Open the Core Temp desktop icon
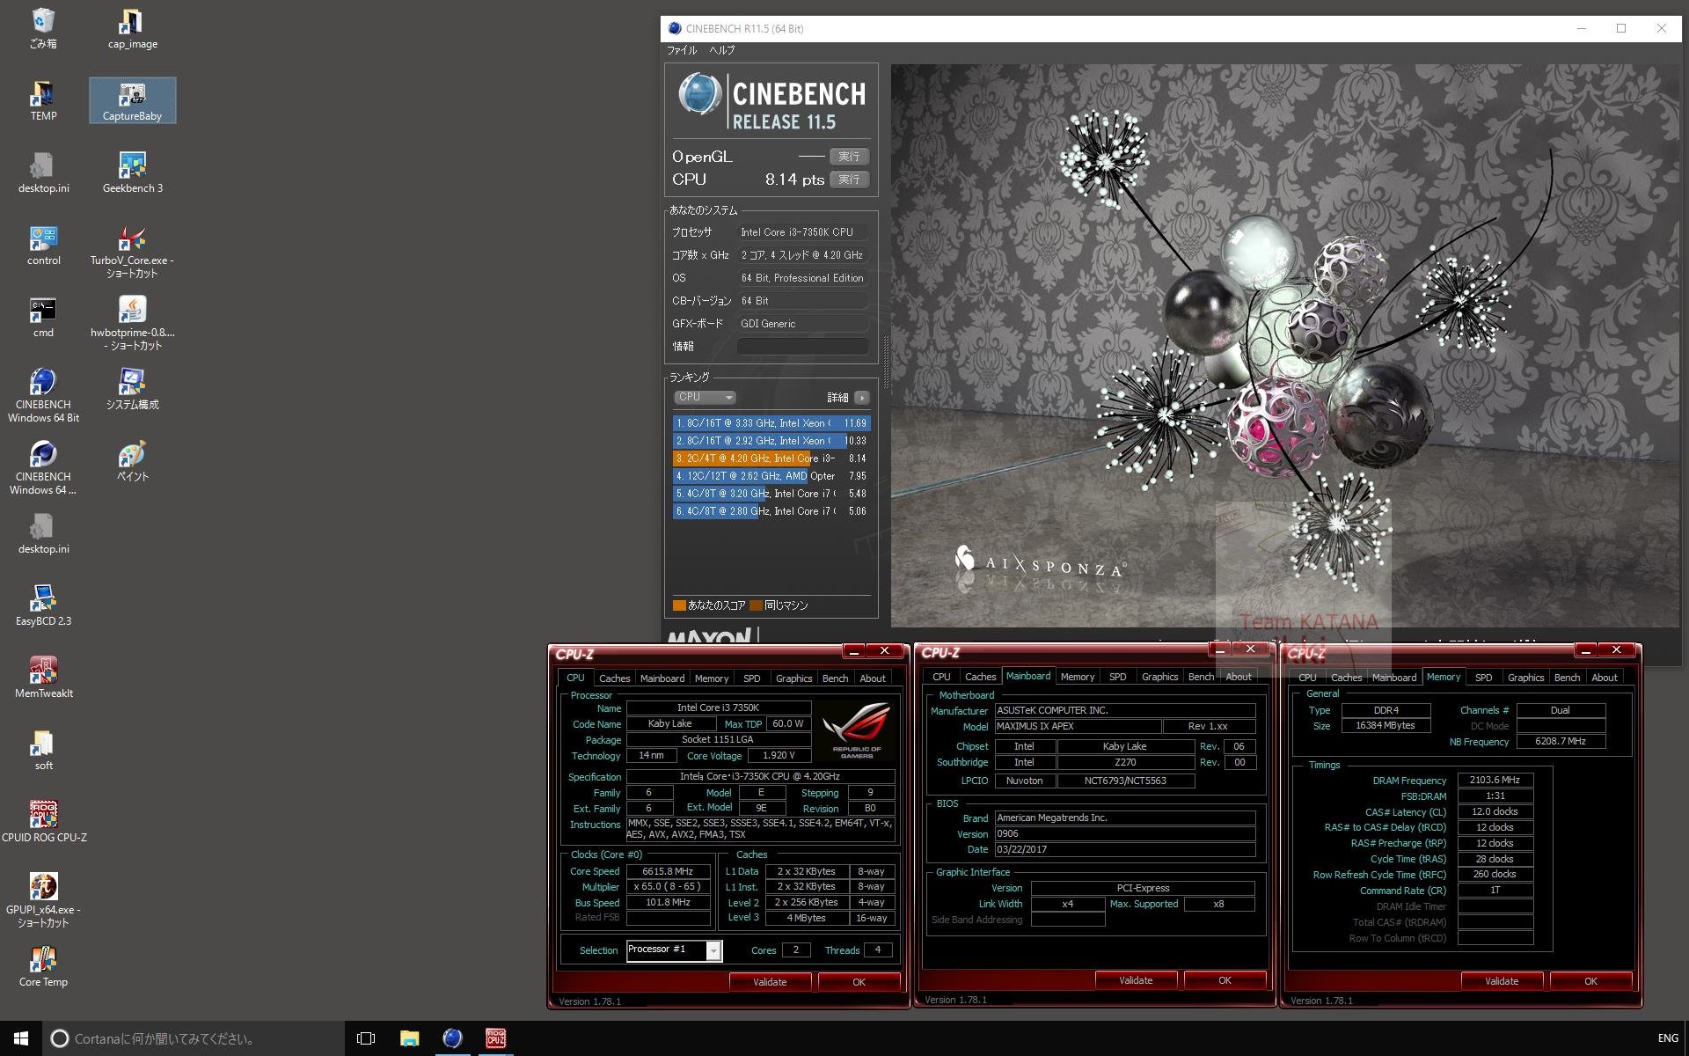 (43, 967)
